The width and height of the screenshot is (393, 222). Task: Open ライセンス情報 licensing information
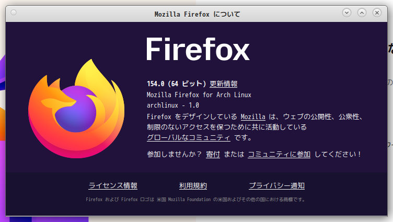(x=113, y=185)
